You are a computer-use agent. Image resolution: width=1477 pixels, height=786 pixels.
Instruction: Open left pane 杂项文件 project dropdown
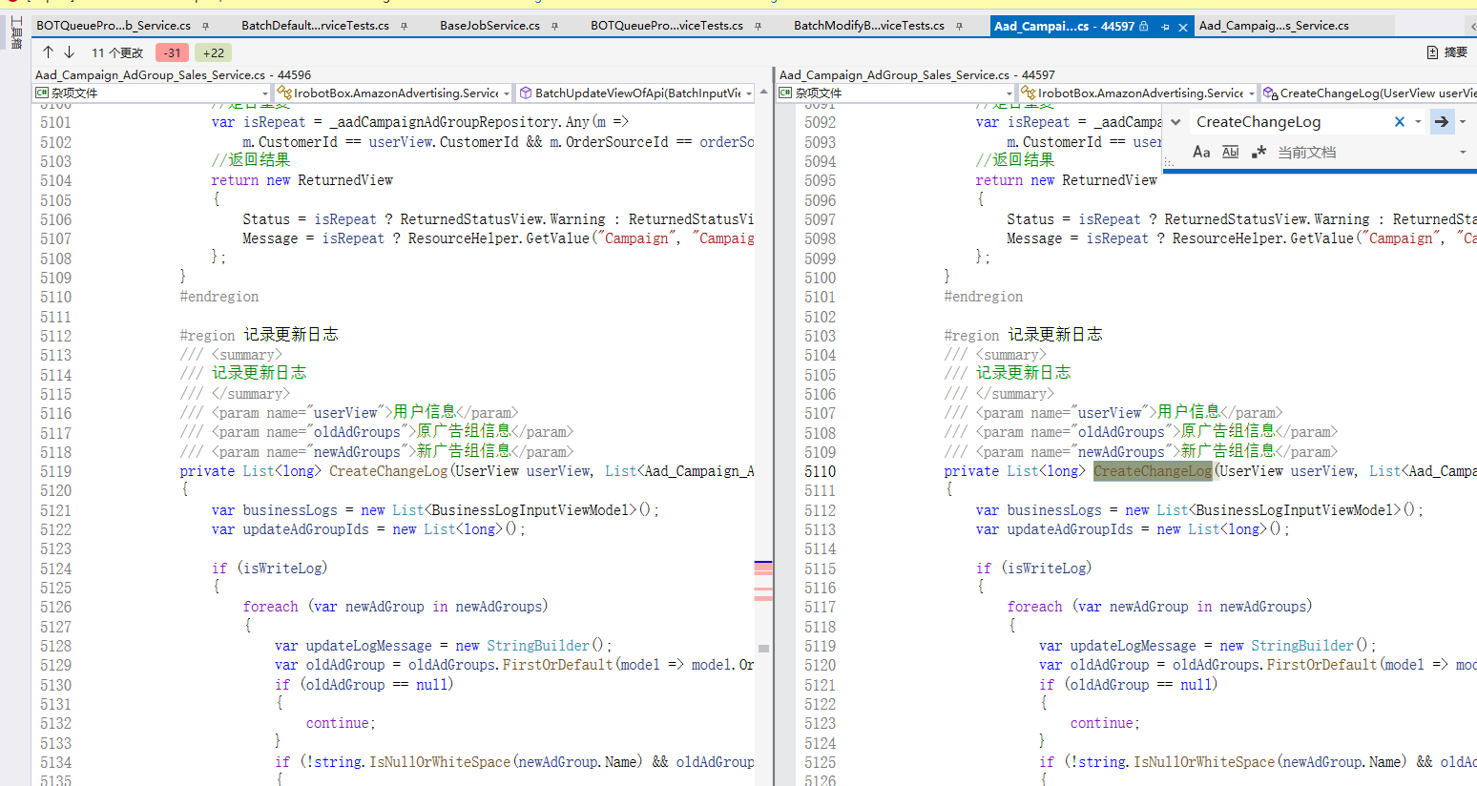coord(152,93)
